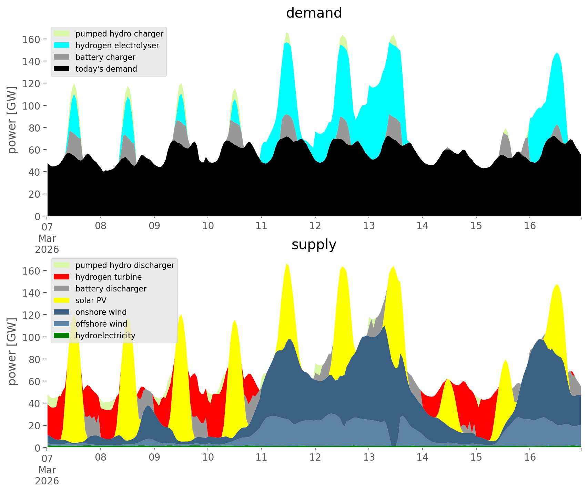
Task: Click the "supply" chart title
Action: [x=314, y=245]
